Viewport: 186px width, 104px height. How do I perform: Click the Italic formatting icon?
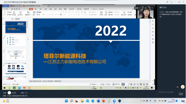46,15
